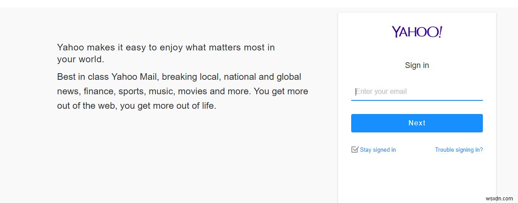The image size is (518, 203).
Task: Click the text "Best in class" in the paragraph
Action: tap(83, 77)
